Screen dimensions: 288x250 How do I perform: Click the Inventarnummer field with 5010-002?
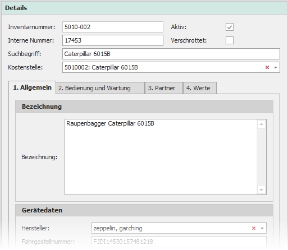point(113,27)
